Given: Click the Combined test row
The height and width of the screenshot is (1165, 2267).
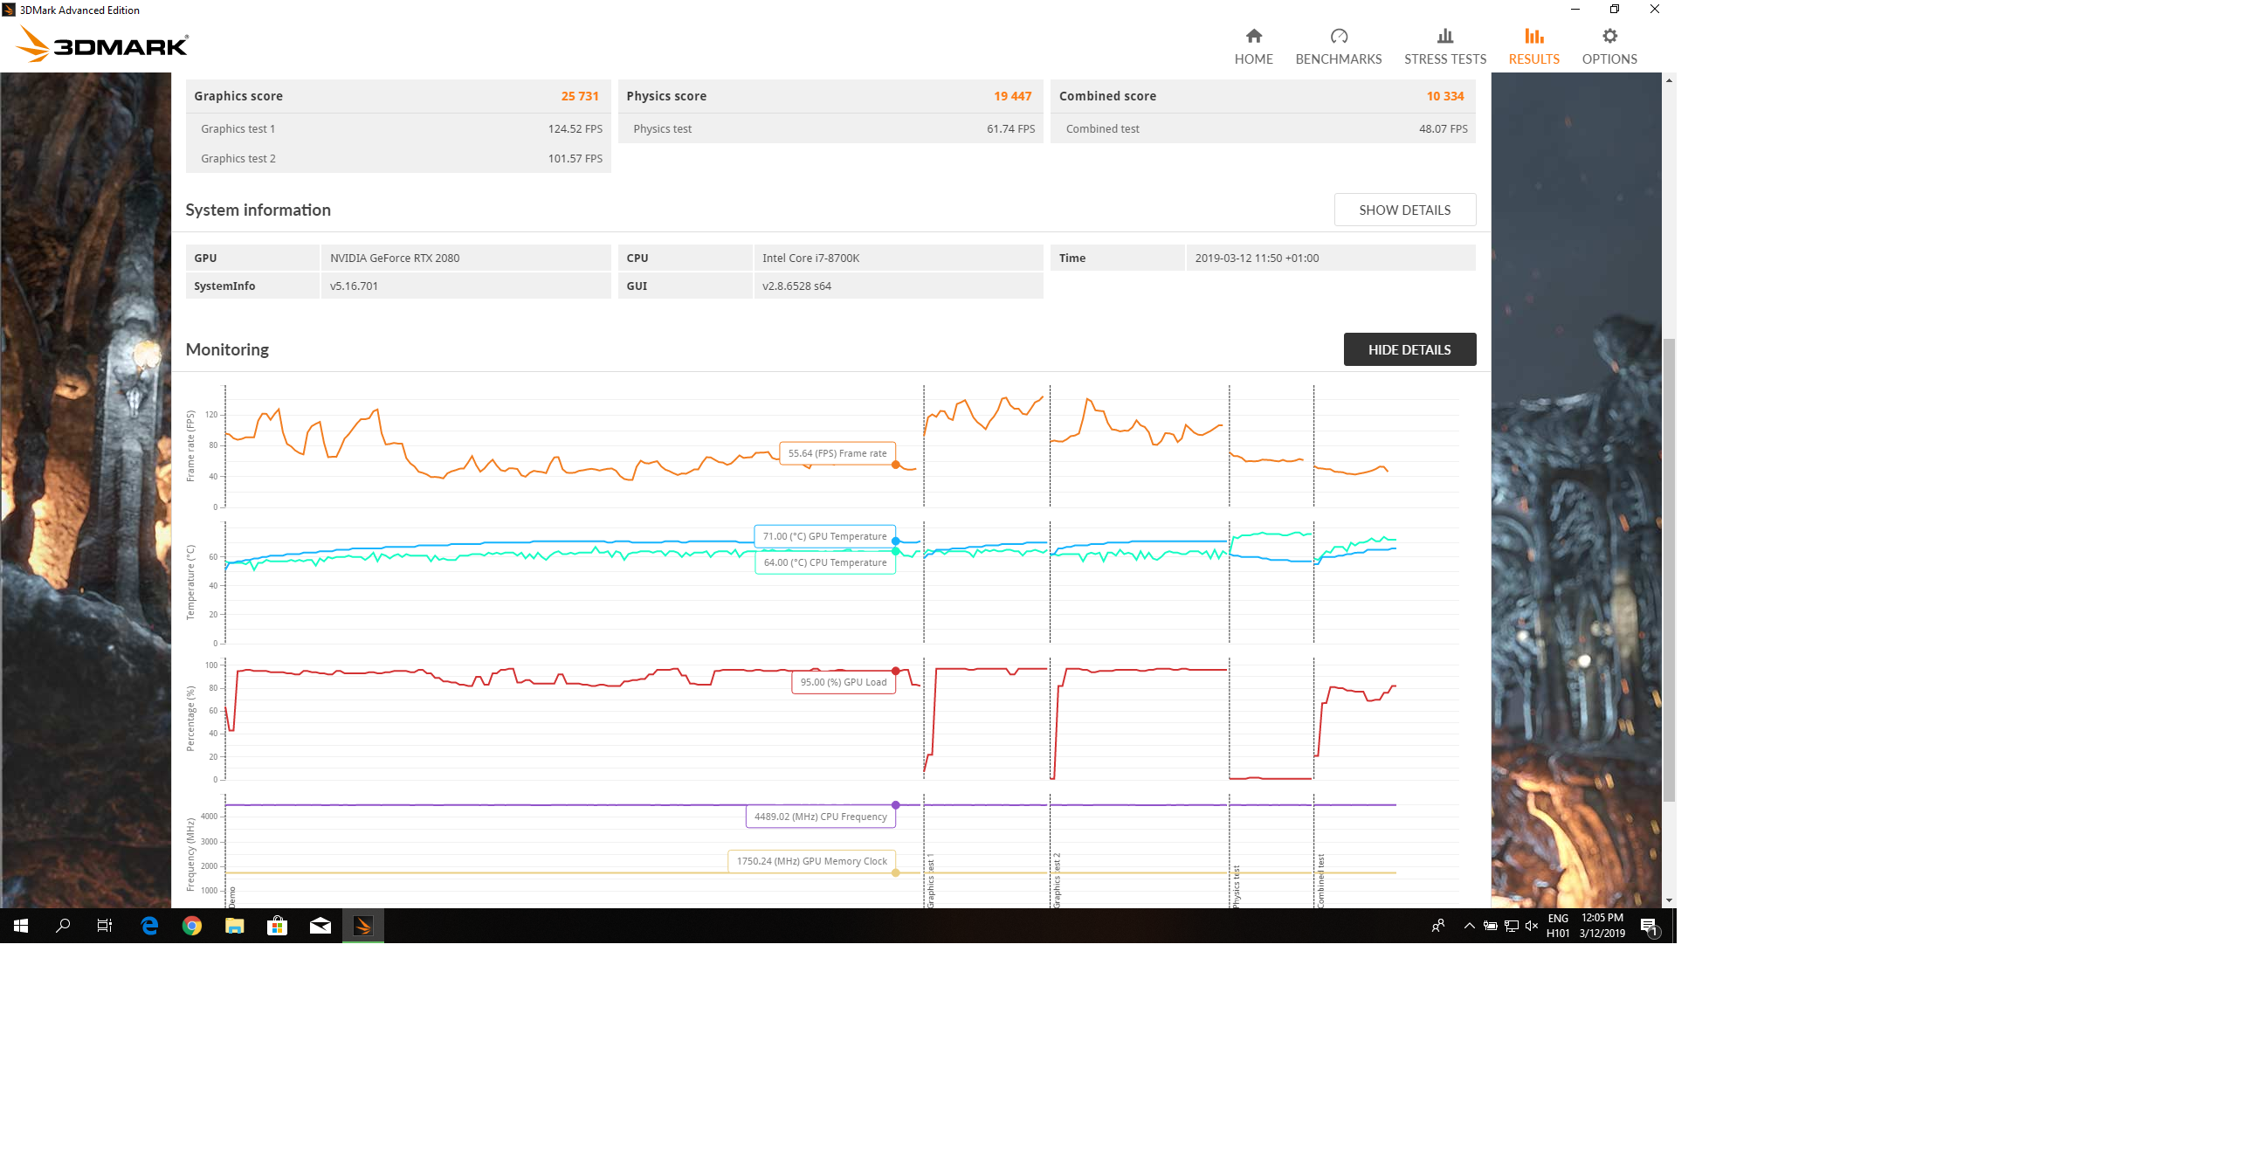Looking at the screenshot, I should pos(1263,128).
